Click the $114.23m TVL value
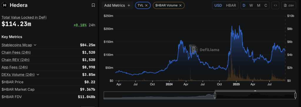The height and width of the screenshot is (107, 301). pos(16,24)
